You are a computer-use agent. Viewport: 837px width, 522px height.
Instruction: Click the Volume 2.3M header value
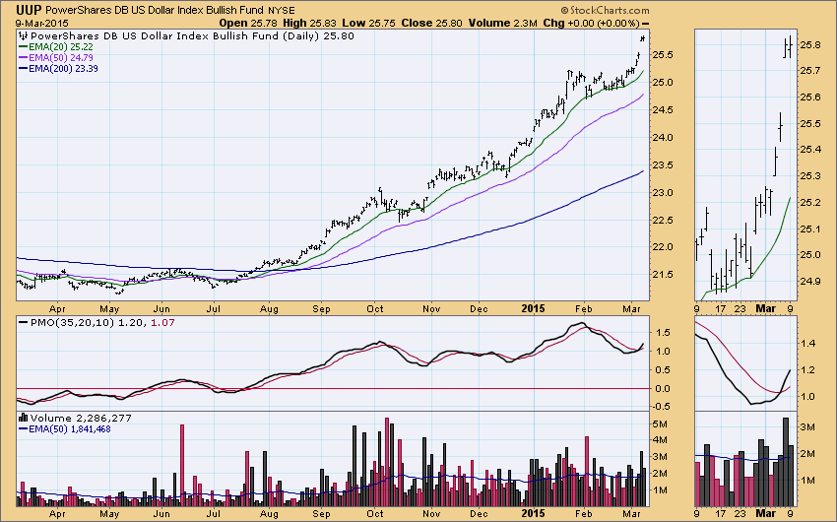(x=503, y=23)
